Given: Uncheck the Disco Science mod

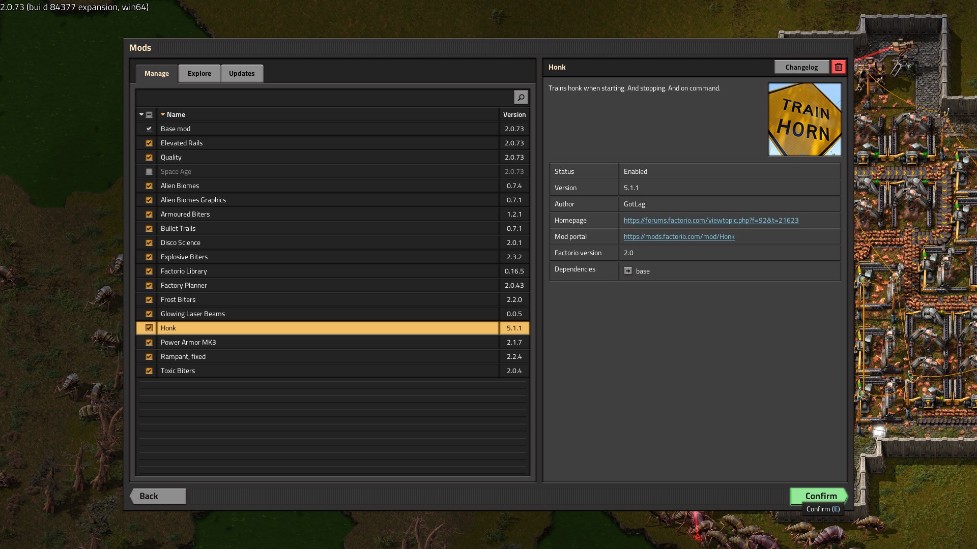Looking at the screenshot, I should click(x=149, y=243).
